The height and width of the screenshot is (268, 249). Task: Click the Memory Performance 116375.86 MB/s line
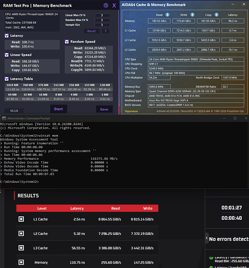point(59,159)
